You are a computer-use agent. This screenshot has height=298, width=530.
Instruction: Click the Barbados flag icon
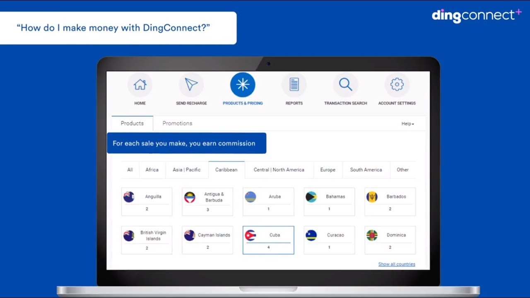(372, 197)
